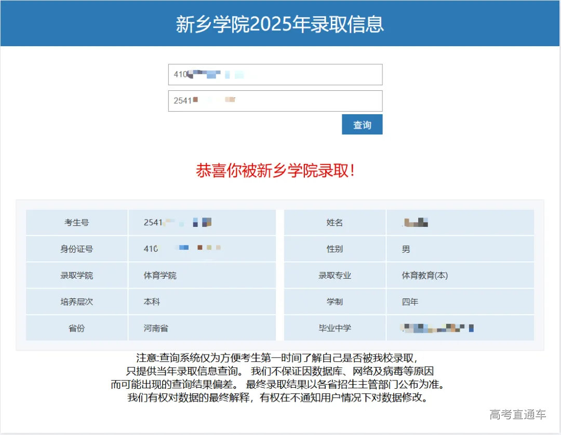The image size is (561, 435).
Task: Click the exam number input field starting with 2541
Action: pos(274,100)
